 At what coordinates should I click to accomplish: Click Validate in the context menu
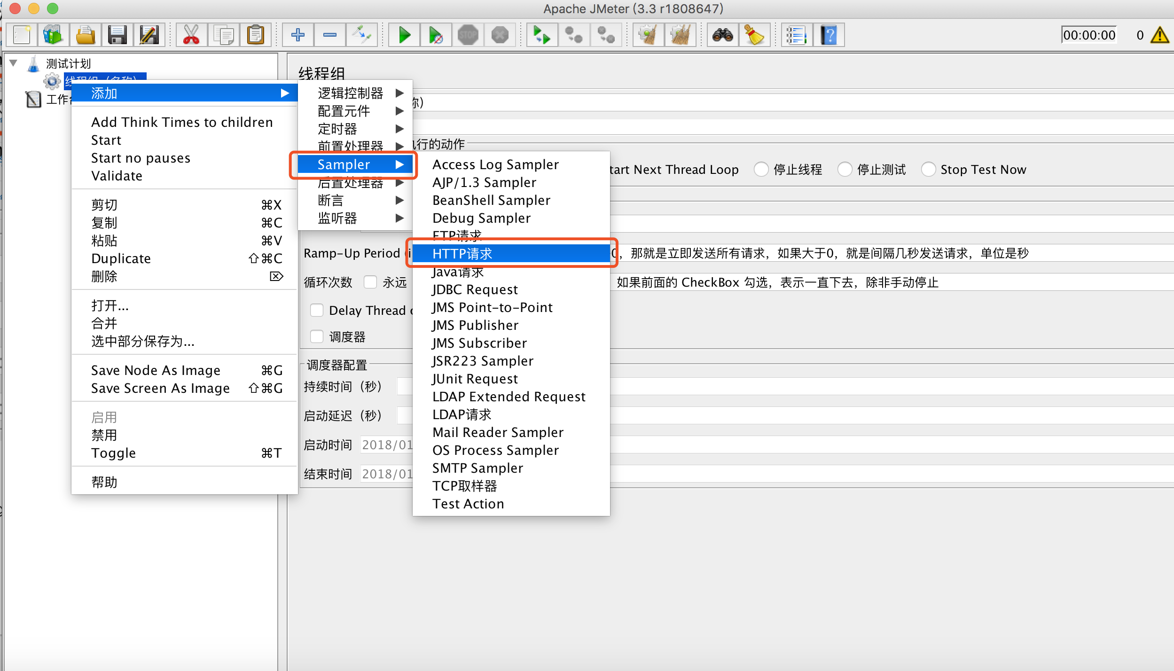click(117, 176)
